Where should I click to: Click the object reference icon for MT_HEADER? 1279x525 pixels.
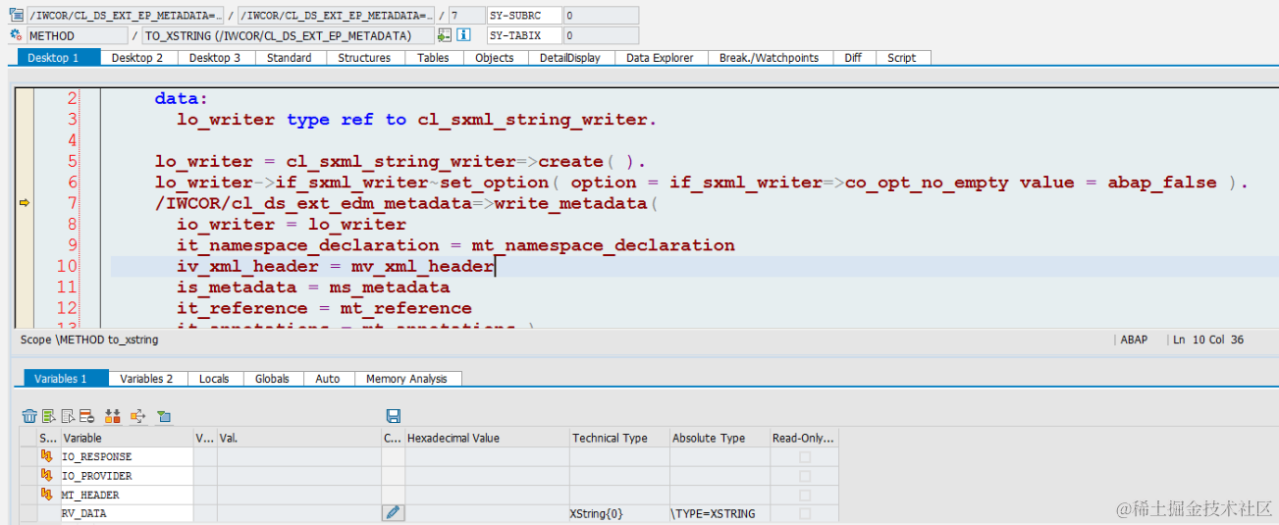pos(46,495)
